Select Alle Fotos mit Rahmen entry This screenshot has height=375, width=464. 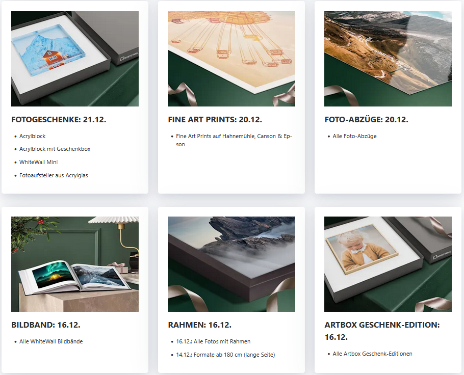coord(213,341)
